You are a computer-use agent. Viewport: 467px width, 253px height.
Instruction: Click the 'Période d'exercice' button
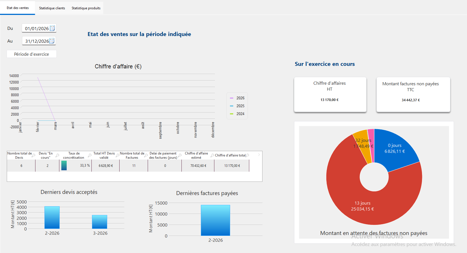coord(32,54)
